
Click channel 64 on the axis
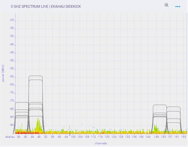66,137
